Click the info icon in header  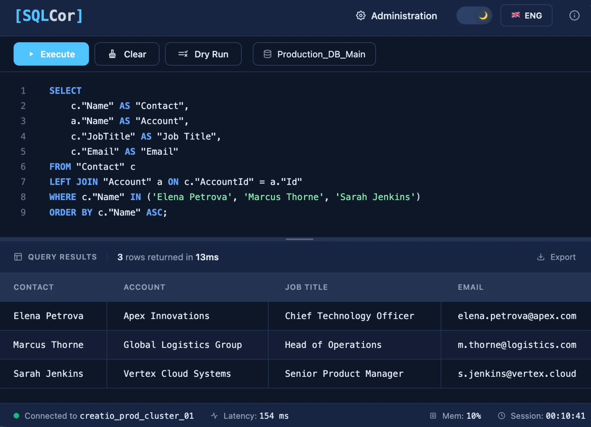574,16
